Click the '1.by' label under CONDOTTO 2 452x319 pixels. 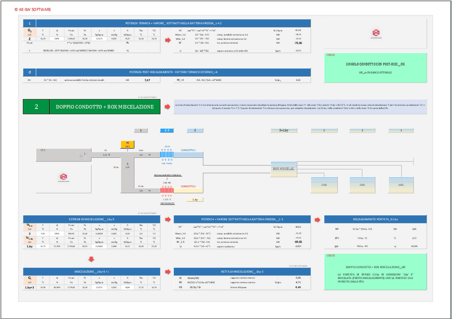click(195, 200)
